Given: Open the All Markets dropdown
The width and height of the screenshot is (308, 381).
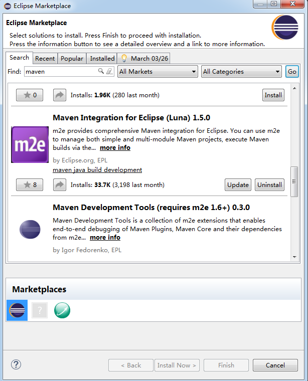Looking at the screenshot, I should pyautogui.click(x=158, y=71).
